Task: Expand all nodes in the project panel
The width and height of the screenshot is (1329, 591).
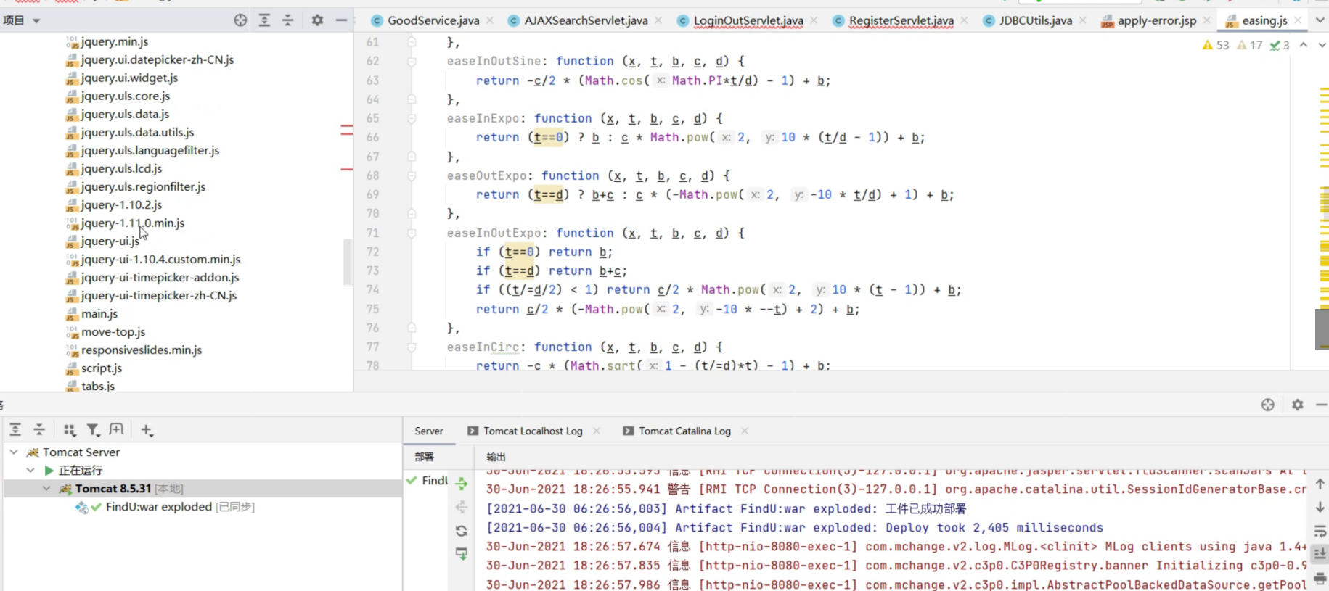Action: tap(264, 20)
